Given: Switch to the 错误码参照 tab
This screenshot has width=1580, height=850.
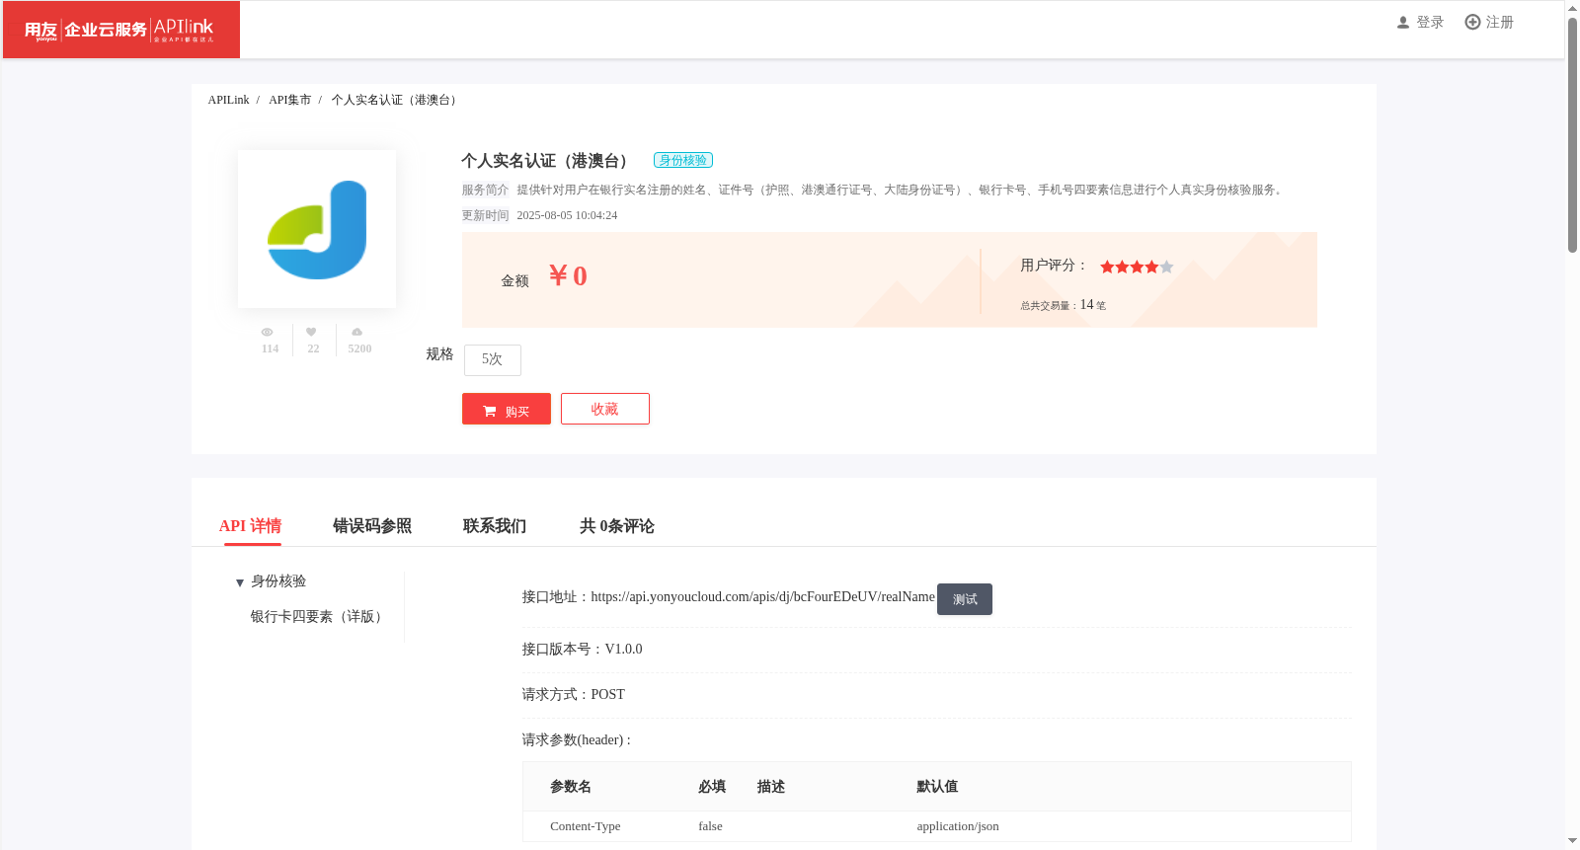Looking at the screenshot, I should (372, 526).
